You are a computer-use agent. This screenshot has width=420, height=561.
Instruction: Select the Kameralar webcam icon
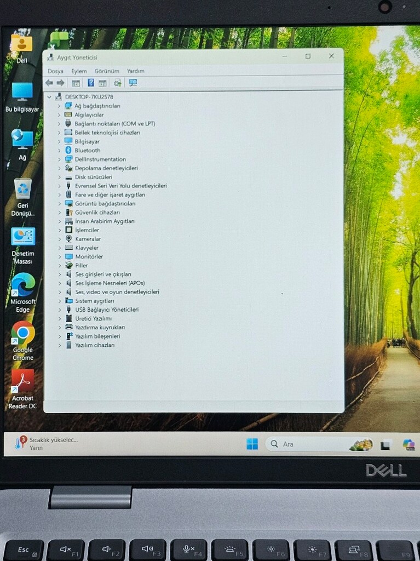pos(68,239)
